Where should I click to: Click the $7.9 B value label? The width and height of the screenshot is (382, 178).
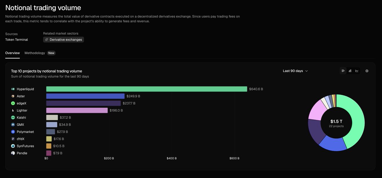click(x=58, y=153)
